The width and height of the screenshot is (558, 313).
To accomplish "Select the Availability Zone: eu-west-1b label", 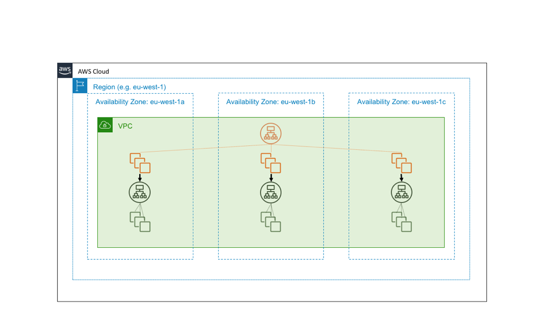I will point(270,102).
